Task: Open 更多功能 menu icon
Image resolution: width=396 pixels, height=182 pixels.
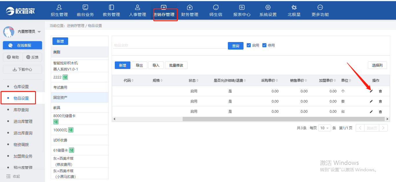Action: click(x=320, y=7)
